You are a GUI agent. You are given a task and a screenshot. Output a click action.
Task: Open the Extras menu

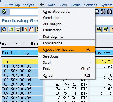[76, 5]
